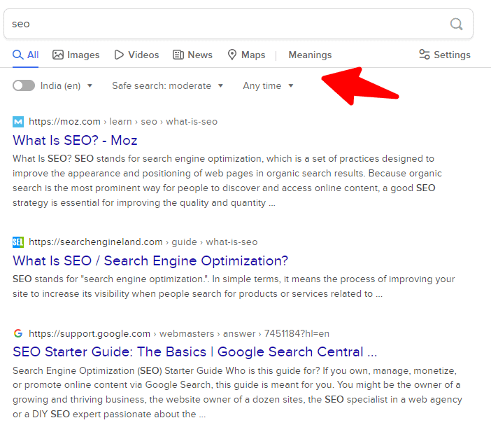The height and width of the screenshot is (439, 491).
Task: Click the magnifying glass search button
Action: pos(456,24)
